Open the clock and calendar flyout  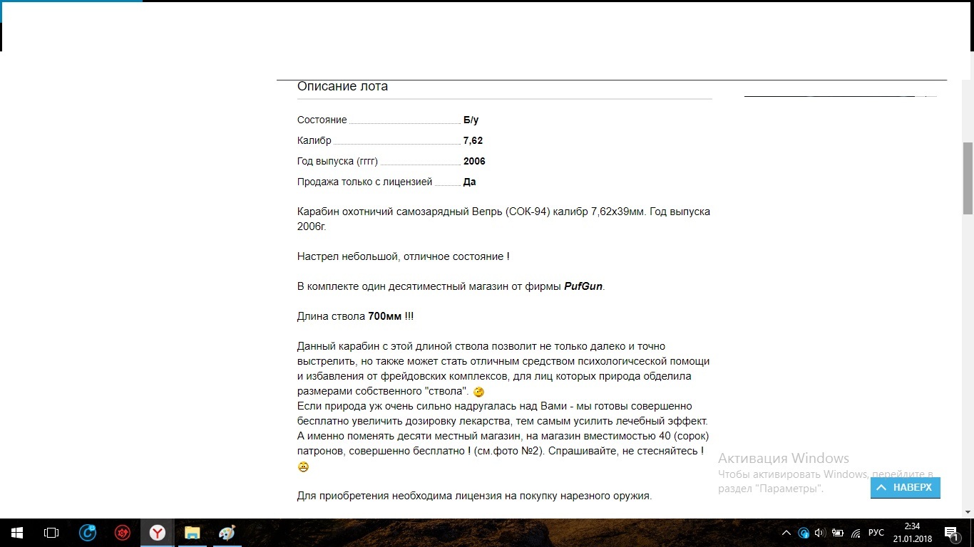pos(912,533)
